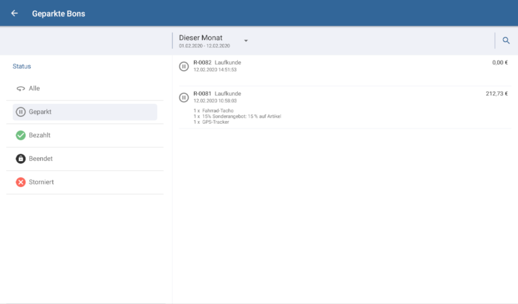
Task: Open the Dieser Monat date range selector
Action: [x=201, y=38]
